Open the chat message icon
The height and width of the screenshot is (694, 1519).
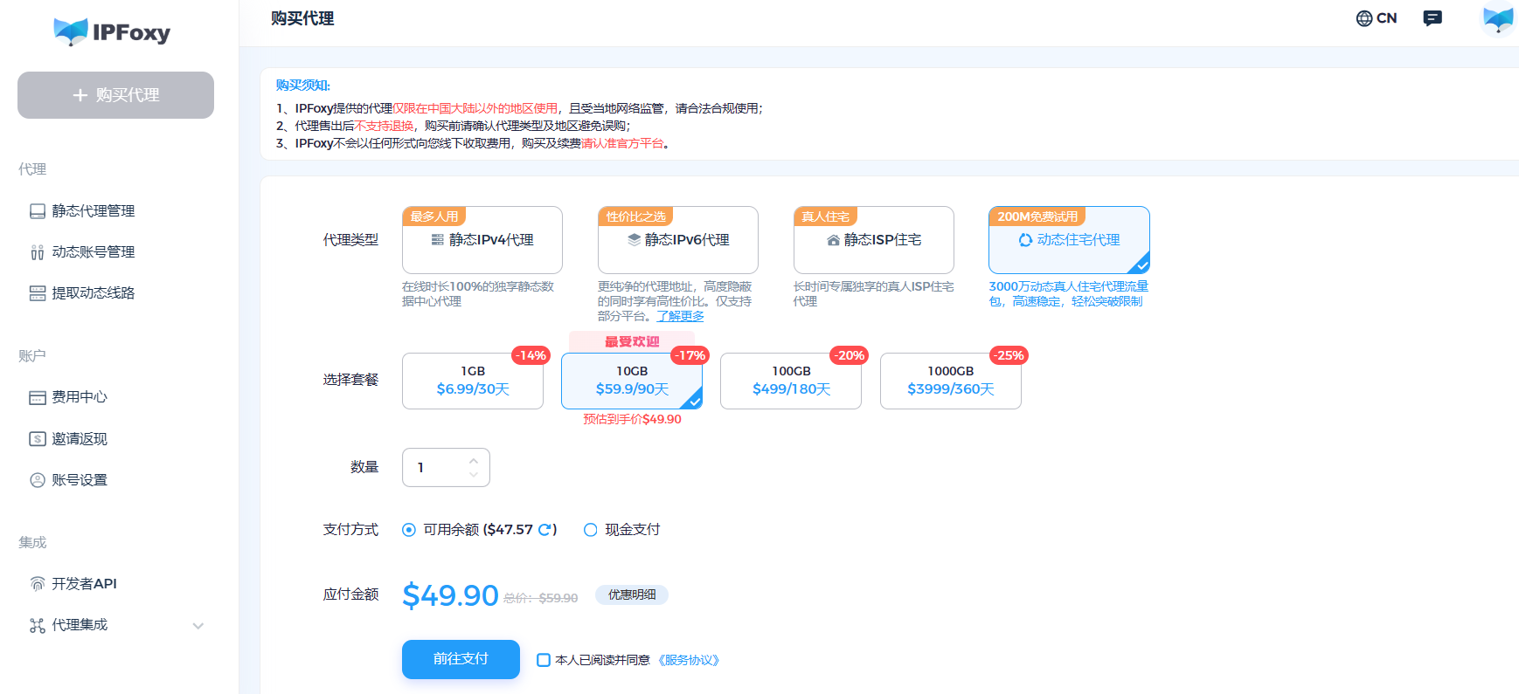(1432, 18)
